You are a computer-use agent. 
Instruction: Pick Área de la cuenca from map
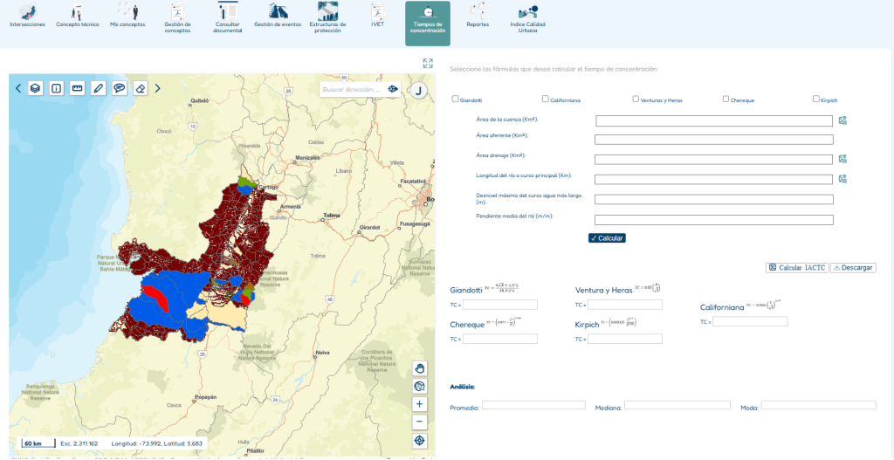tap(842, 120)
